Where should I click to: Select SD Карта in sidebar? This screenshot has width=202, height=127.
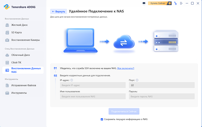click(23, 32)
